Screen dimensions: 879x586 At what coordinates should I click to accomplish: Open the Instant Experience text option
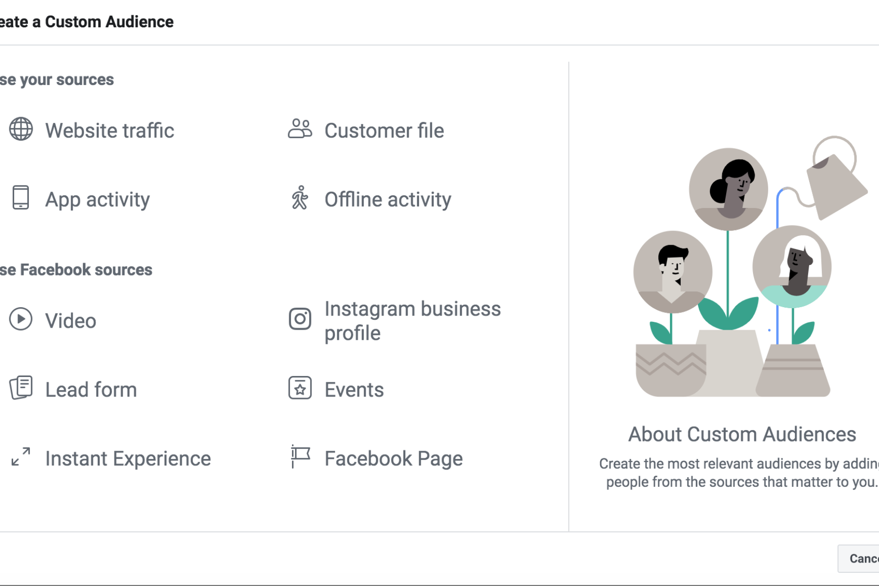(128, 459)
